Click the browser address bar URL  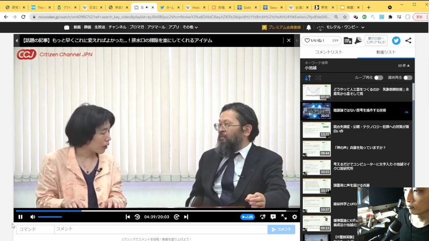coord(184,17)
